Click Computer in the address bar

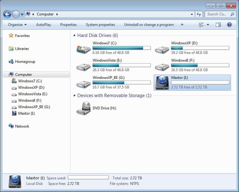click(x=45, y=14)
